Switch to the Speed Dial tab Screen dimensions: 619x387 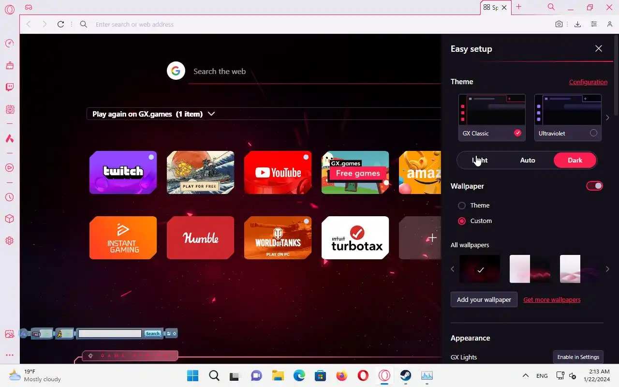tap(491, 8)
